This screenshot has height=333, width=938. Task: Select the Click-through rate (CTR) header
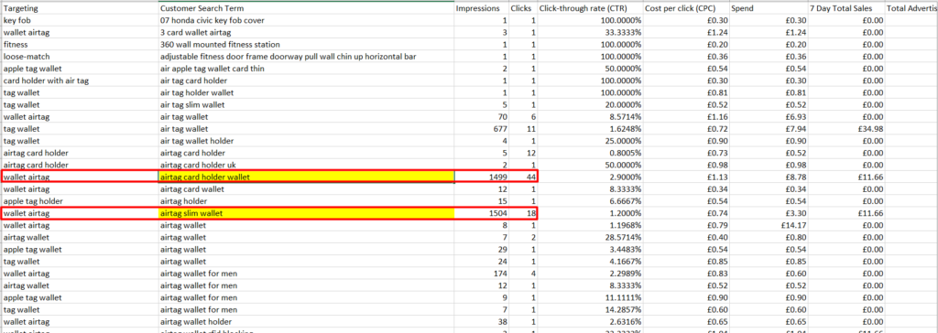pos(590,8)
